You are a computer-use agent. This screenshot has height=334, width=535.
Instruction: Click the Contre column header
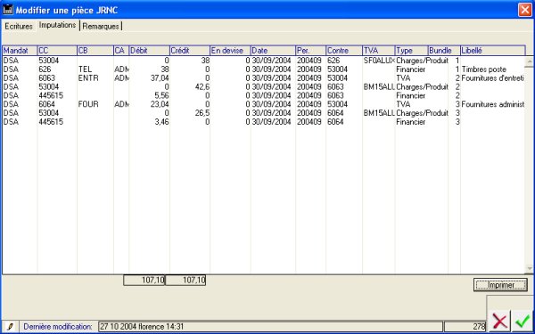344,51
